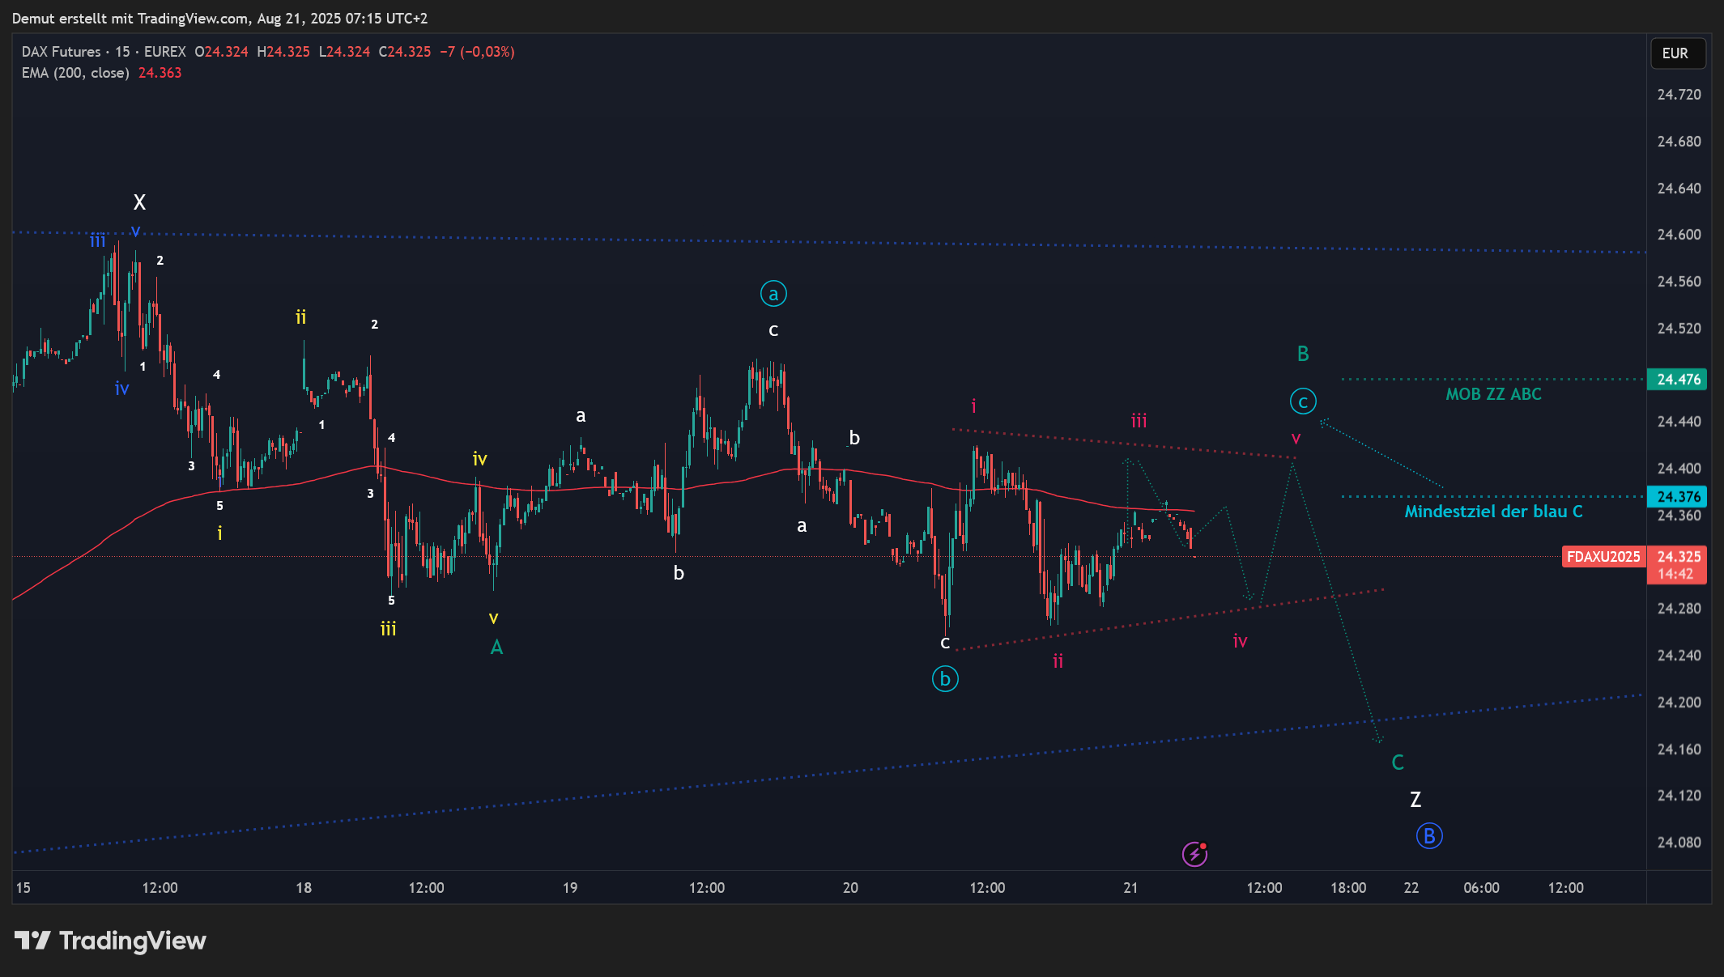Viewport: 1724px width, 977px height.
Task: Open the EMA (200, close) indicator legend
Action: point(75,73)
